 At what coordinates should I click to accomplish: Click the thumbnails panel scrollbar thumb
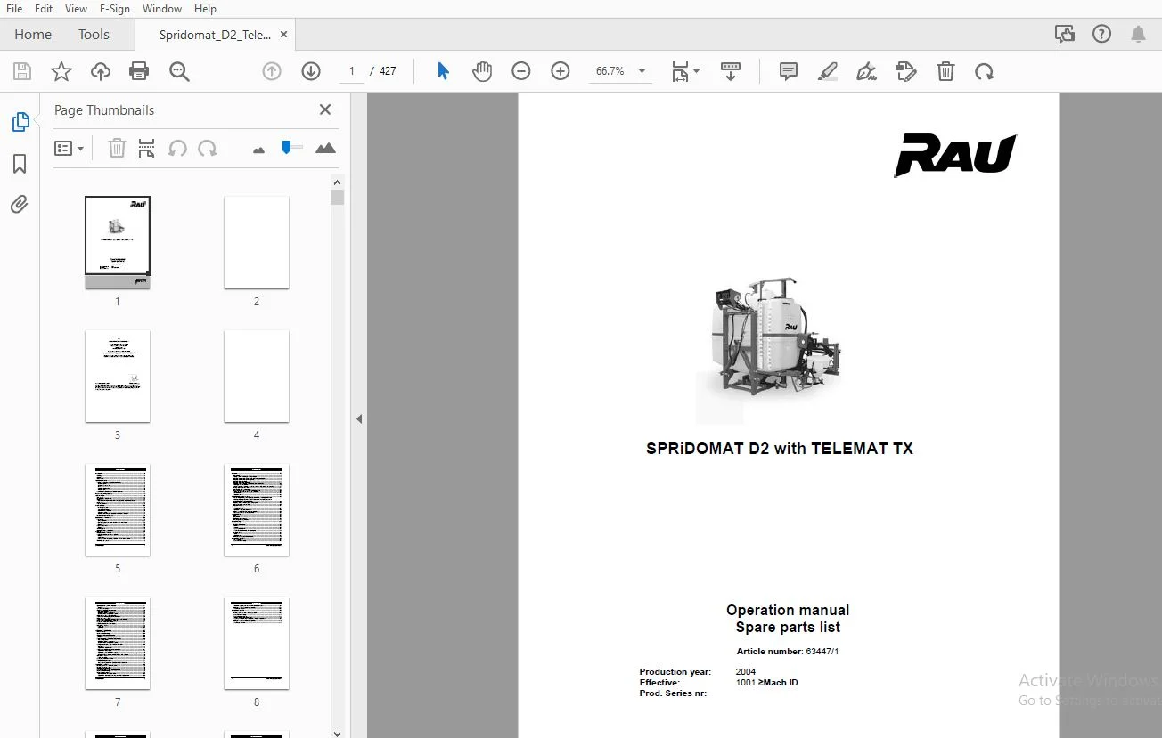point(337,198)
